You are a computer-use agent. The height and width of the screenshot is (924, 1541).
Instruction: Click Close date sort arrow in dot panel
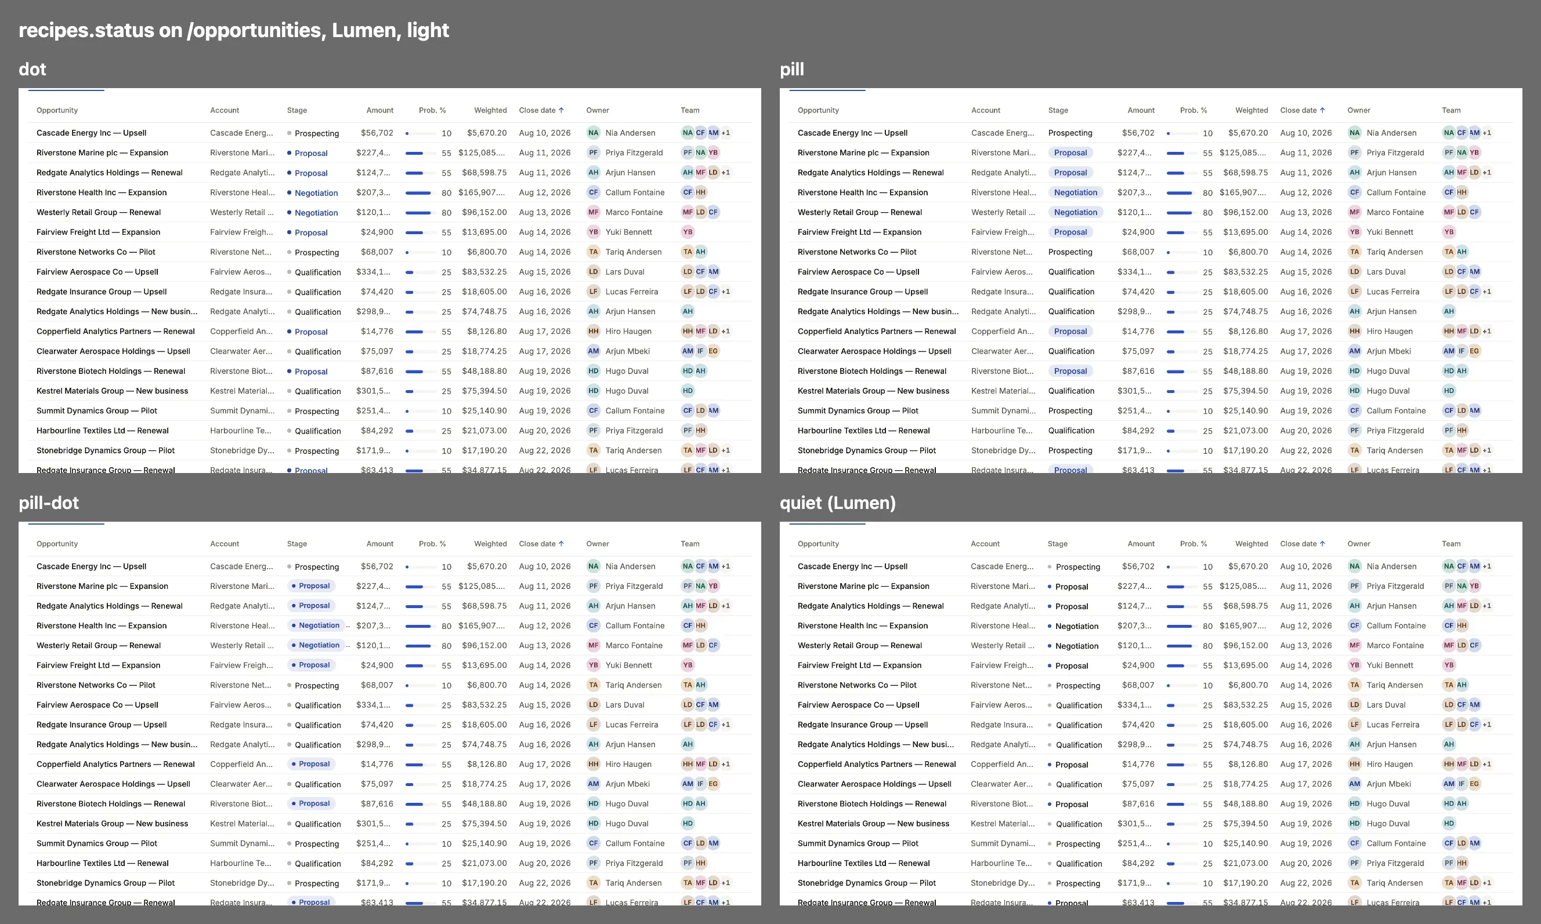562,110
